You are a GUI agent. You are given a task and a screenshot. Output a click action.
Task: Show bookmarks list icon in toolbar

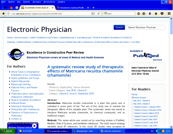pos(144,14)
